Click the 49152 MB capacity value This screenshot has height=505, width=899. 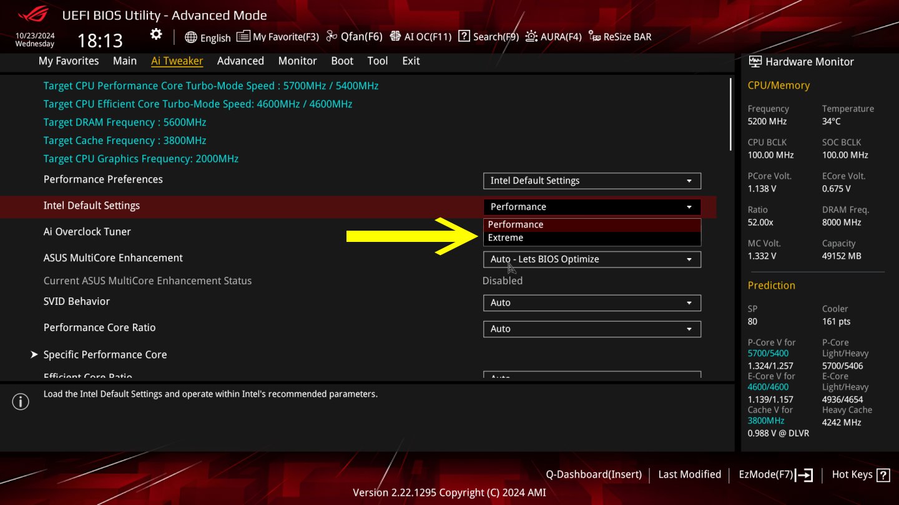coord(842,256)
